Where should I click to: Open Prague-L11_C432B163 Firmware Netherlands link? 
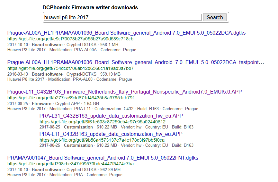click(x=124, y=92)
